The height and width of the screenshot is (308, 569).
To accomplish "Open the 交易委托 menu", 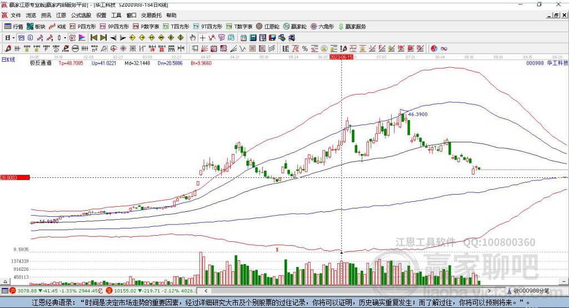I will pos(151,15).
